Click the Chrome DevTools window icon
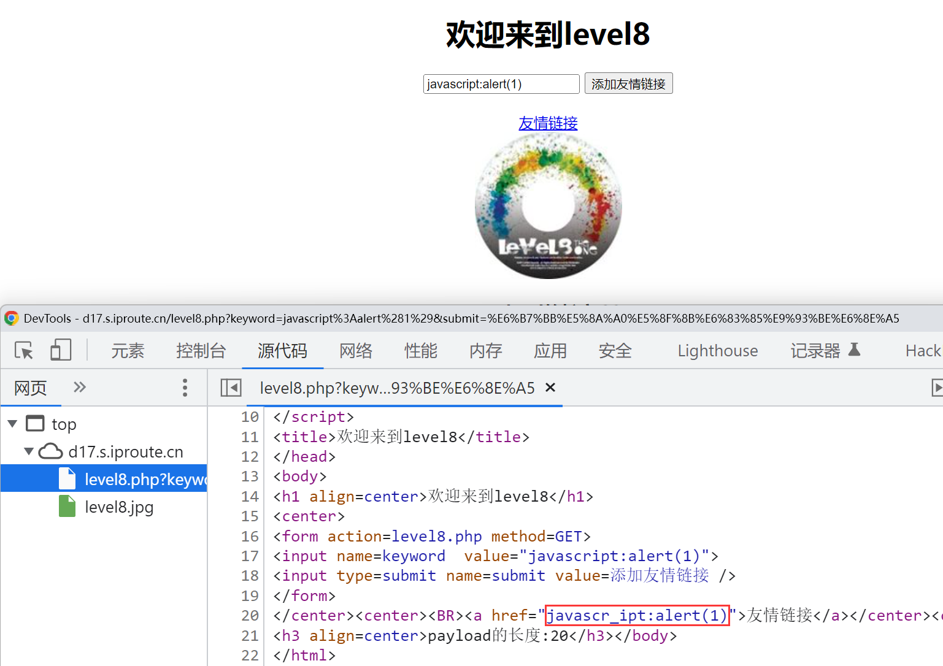The width and height of the screenshot is (943, 666). 11,318
